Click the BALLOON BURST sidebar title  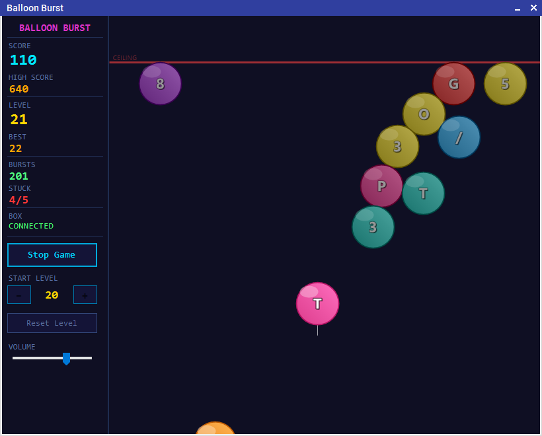(x=55, y=28)
